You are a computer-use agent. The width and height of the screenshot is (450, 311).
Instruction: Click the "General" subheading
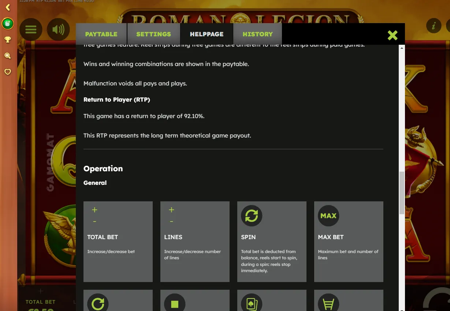tap(95, 183)
